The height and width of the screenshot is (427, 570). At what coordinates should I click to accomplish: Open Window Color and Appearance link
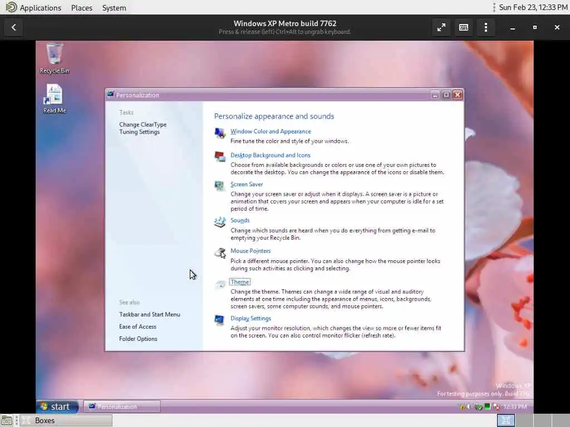(x=271, y=131)
